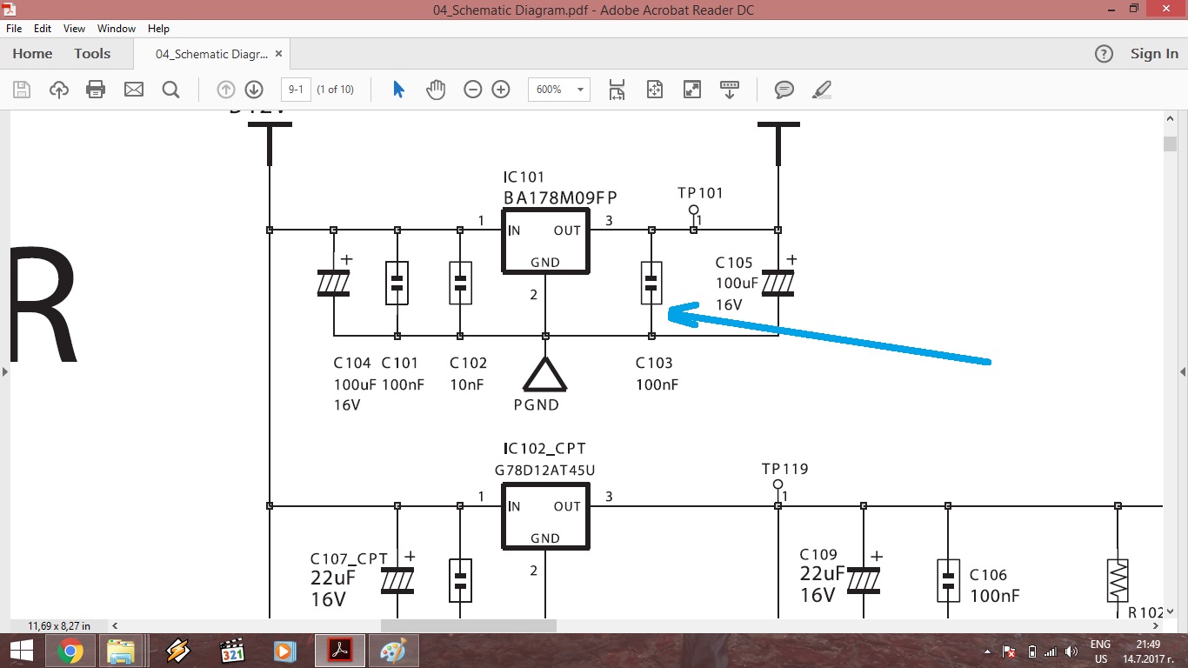Click the BA178M09FP part label
1188x668 pixels.
pyautogui.click(x=561, y=198)
